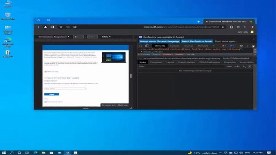276x155 pixels.
Task: Click the share page icon in address bar
Action: point(68,27)
